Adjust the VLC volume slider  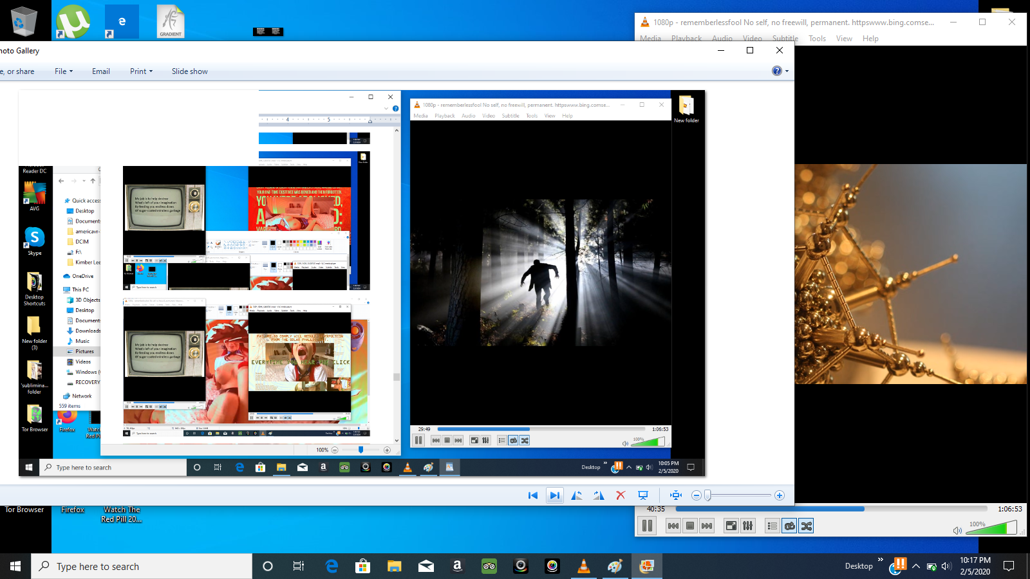pos(993,528)
